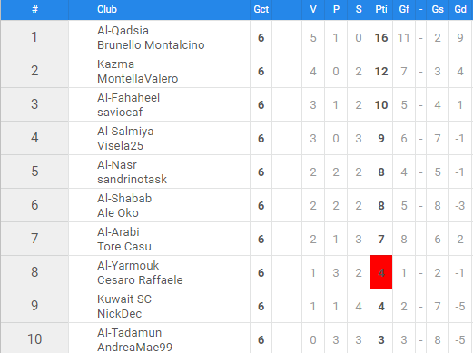Open Cesaro Raffaele manager profile
The height and width of the screenshot is (353, 473).
[140, 280]
